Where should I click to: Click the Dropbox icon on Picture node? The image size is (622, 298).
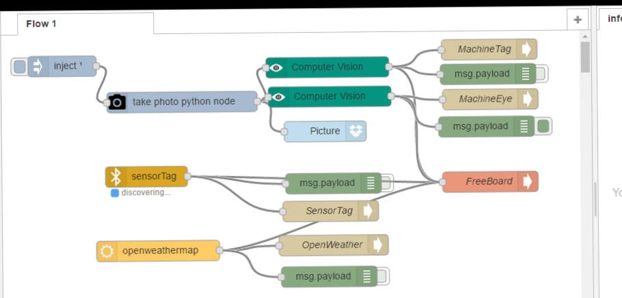[356, 131]
